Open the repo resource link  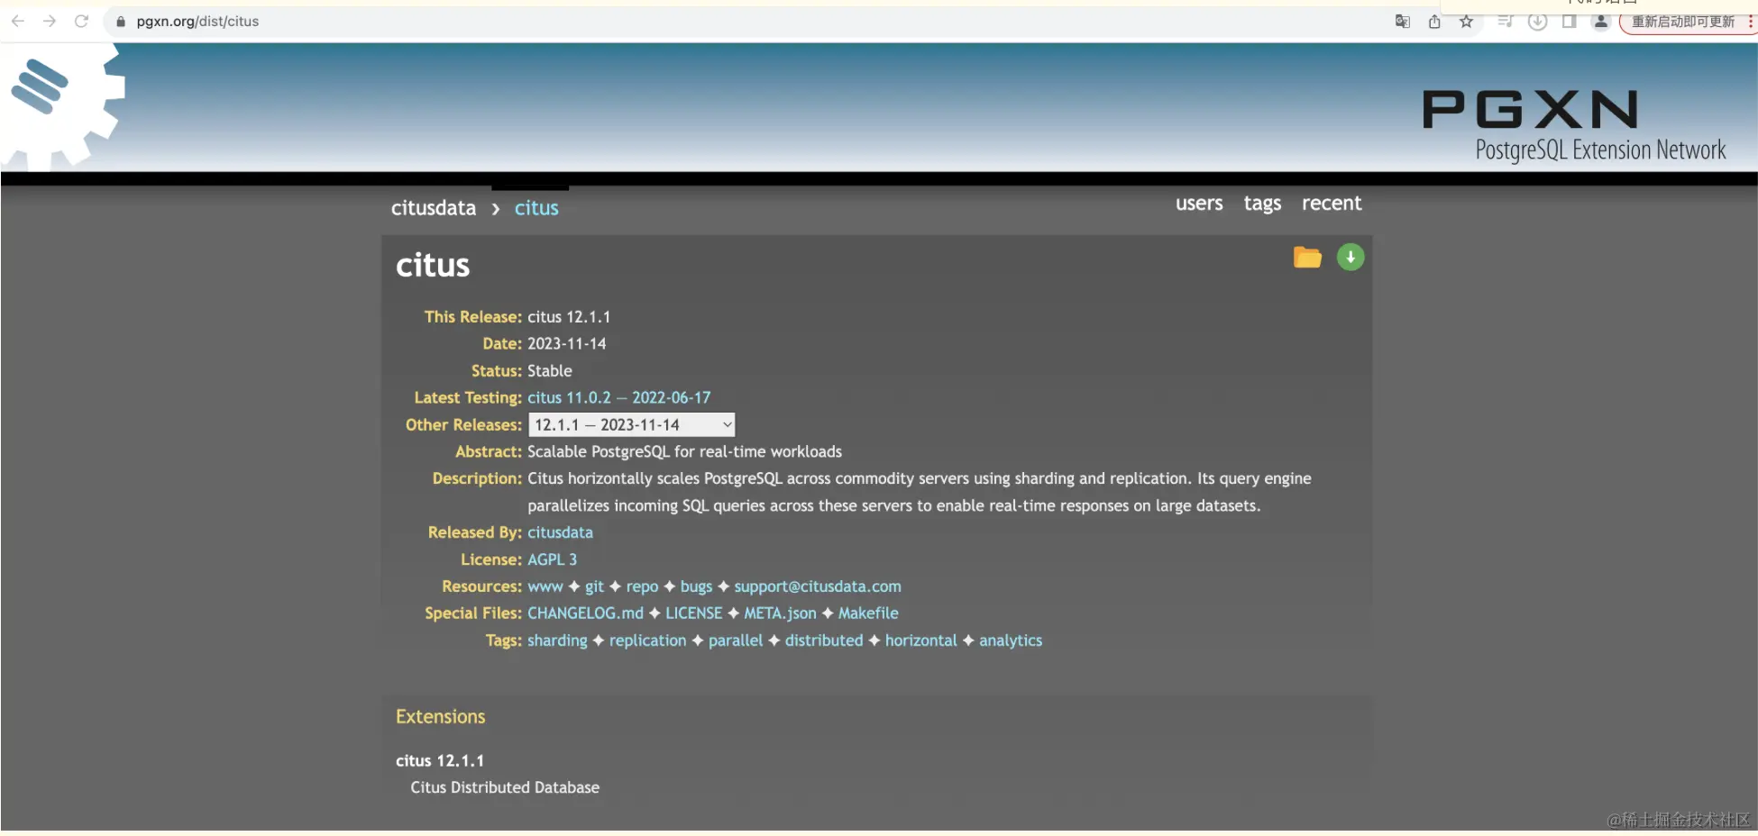(642, 586)
